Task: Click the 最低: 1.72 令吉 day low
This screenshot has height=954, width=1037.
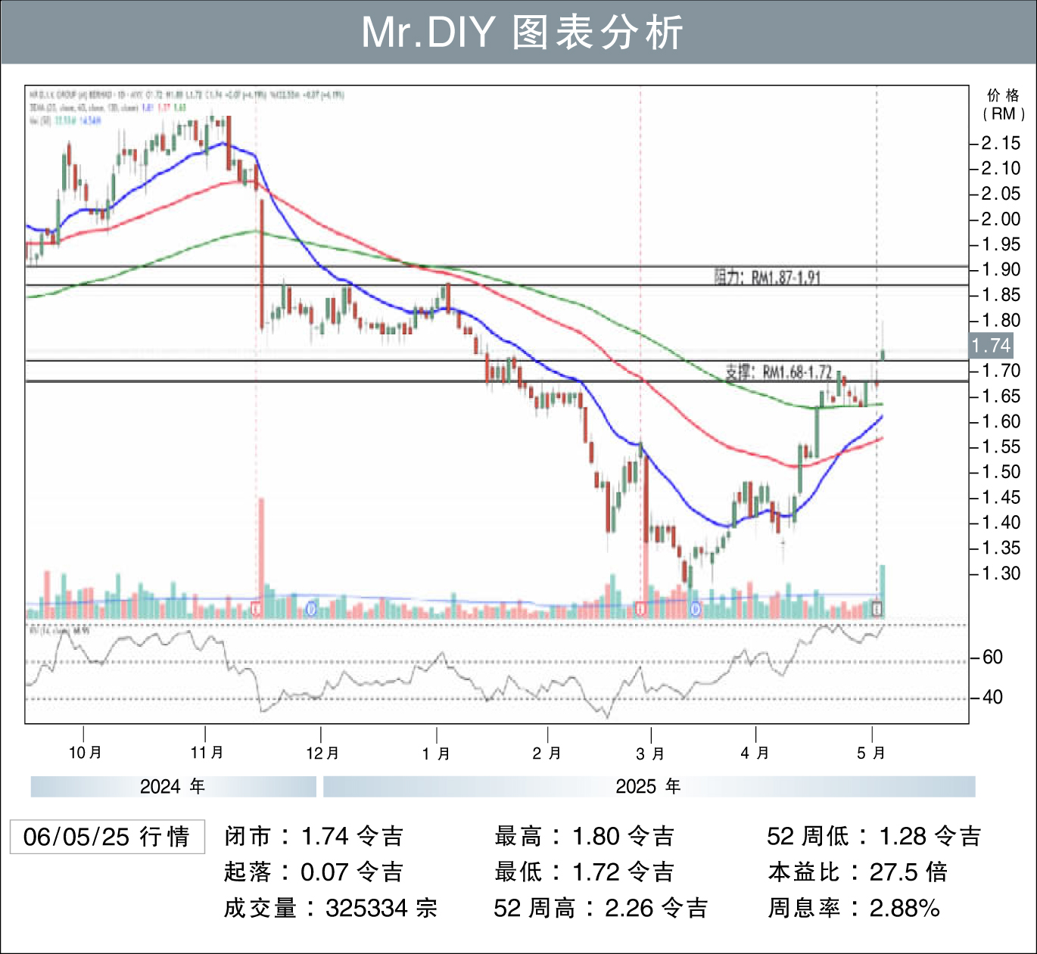Action: [x=584, y=872]
